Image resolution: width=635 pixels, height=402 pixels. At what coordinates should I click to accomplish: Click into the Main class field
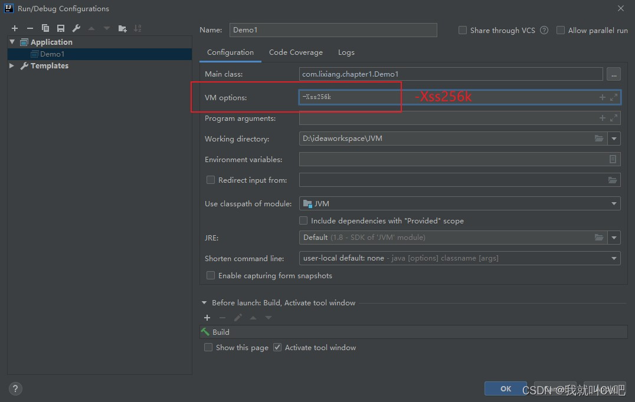point(451,74)
